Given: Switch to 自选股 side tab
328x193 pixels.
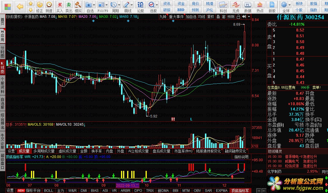Looking at the screenshot, I should (x=3, y=103).
